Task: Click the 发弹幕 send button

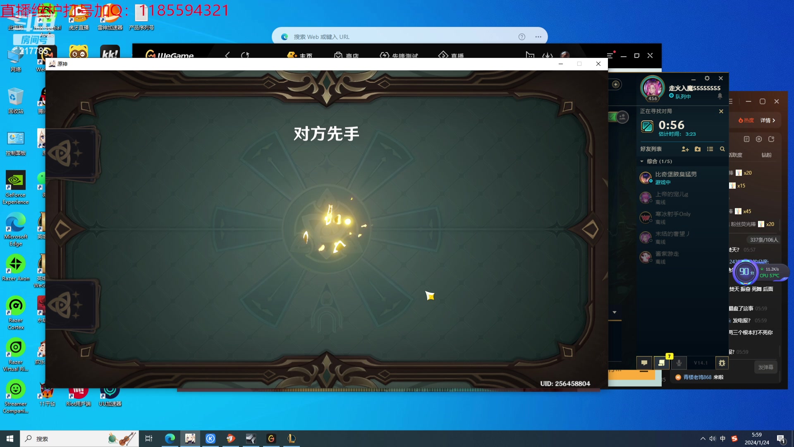Action: point(765,367)
